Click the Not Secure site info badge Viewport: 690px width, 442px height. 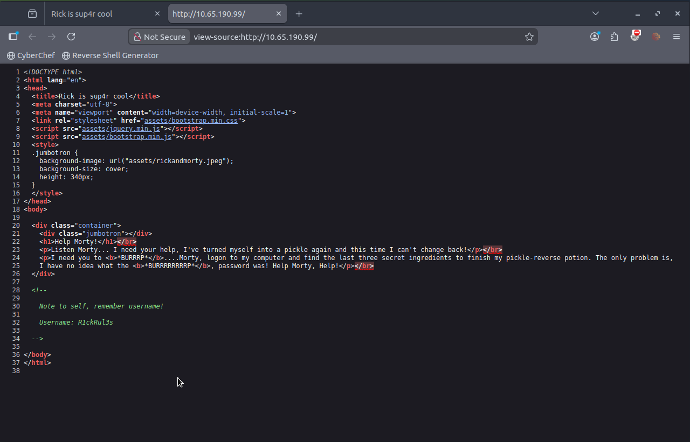[x=160, y=37]
